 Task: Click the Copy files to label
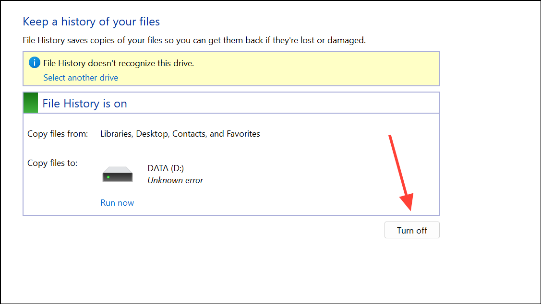coord(52,163)
